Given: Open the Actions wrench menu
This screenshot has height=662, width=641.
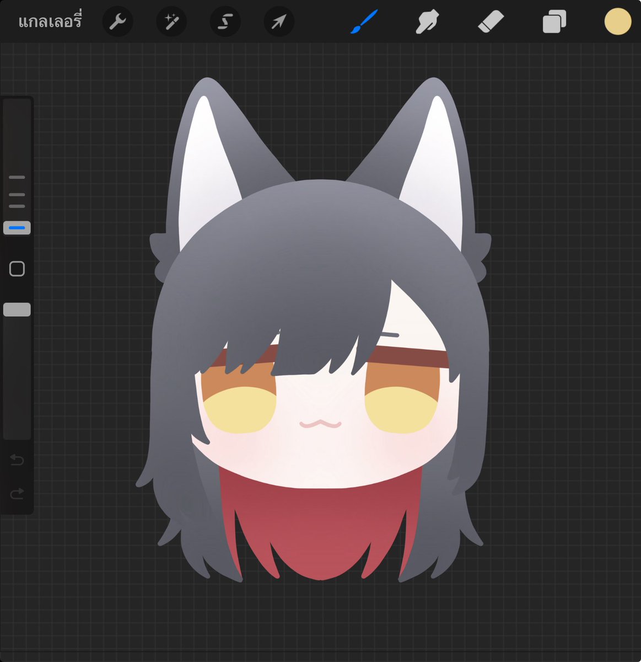Looking at the screenshot, I should tap(117, 22).
